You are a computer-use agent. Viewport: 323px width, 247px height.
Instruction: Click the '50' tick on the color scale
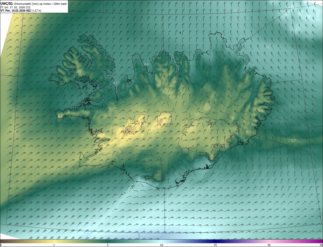[x=321, y=245]
